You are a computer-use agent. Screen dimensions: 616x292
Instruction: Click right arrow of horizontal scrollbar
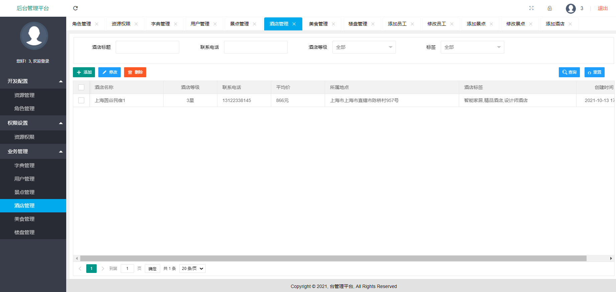pos(611,259)
